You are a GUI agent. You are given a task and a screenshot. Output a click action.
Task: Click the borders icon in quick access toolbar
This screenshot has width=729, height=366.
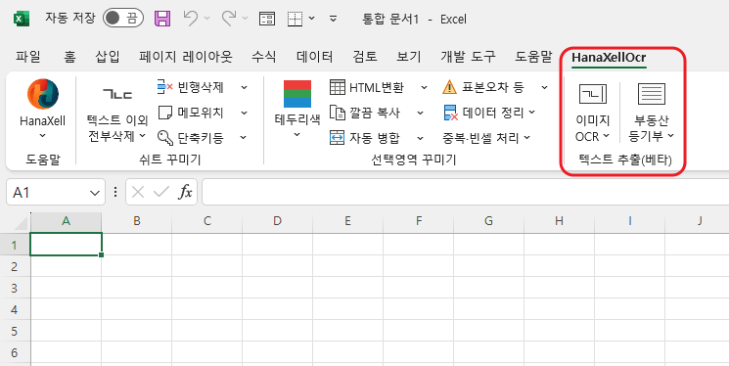pos(296,19)
